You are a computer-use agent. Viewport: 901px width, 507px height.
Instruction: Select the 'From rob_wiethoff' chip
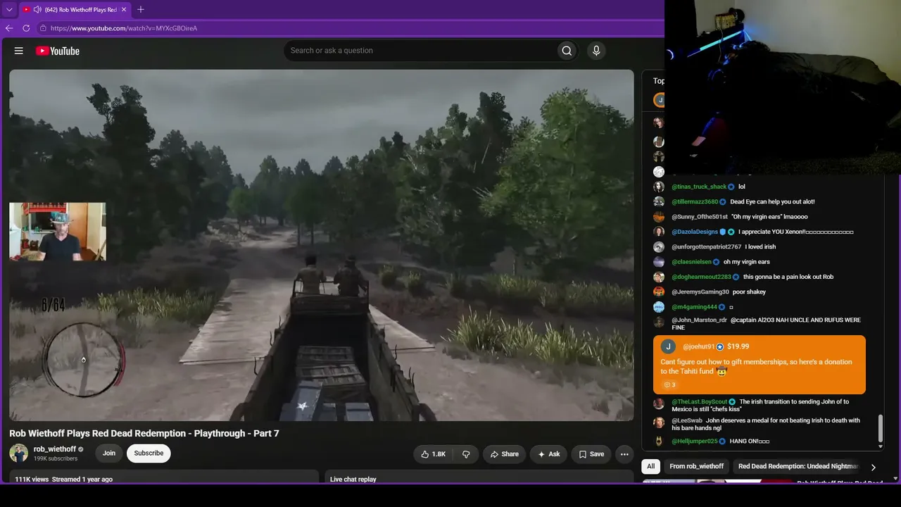[x=697, y=466]
